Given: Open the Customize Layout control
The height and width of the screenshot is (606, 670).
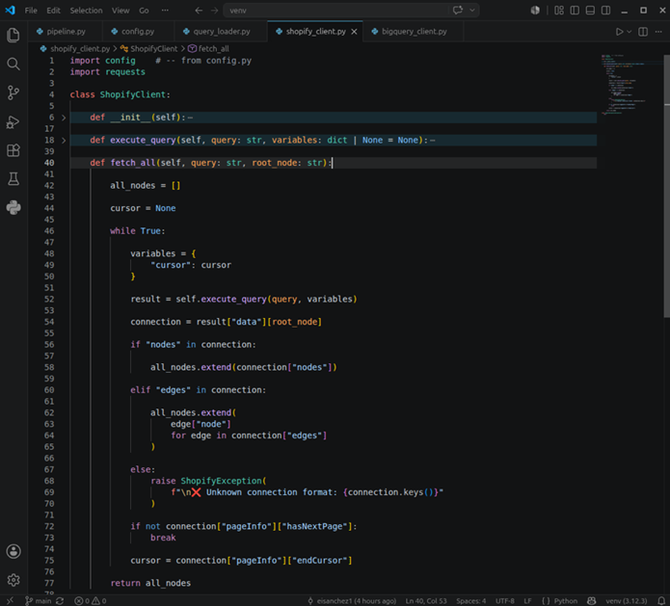Looking at the screenshot, I should coord(559,11).
